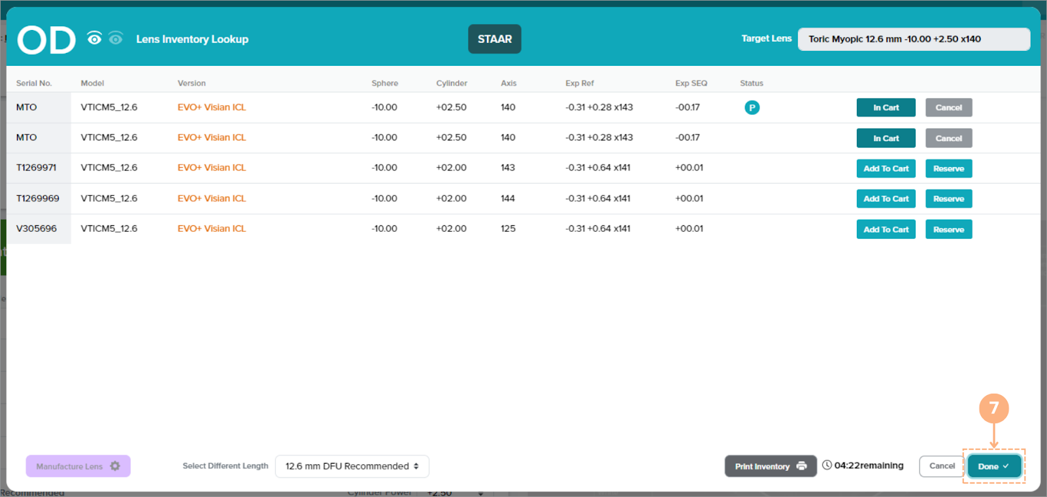This screenshot has width=1047, height=497.
Task: Click the Axis column header
Action: point(508,84)
